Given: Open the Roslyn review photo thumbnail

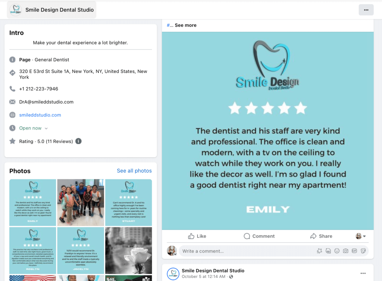Looking at the screenshot, I should [33, 250].
